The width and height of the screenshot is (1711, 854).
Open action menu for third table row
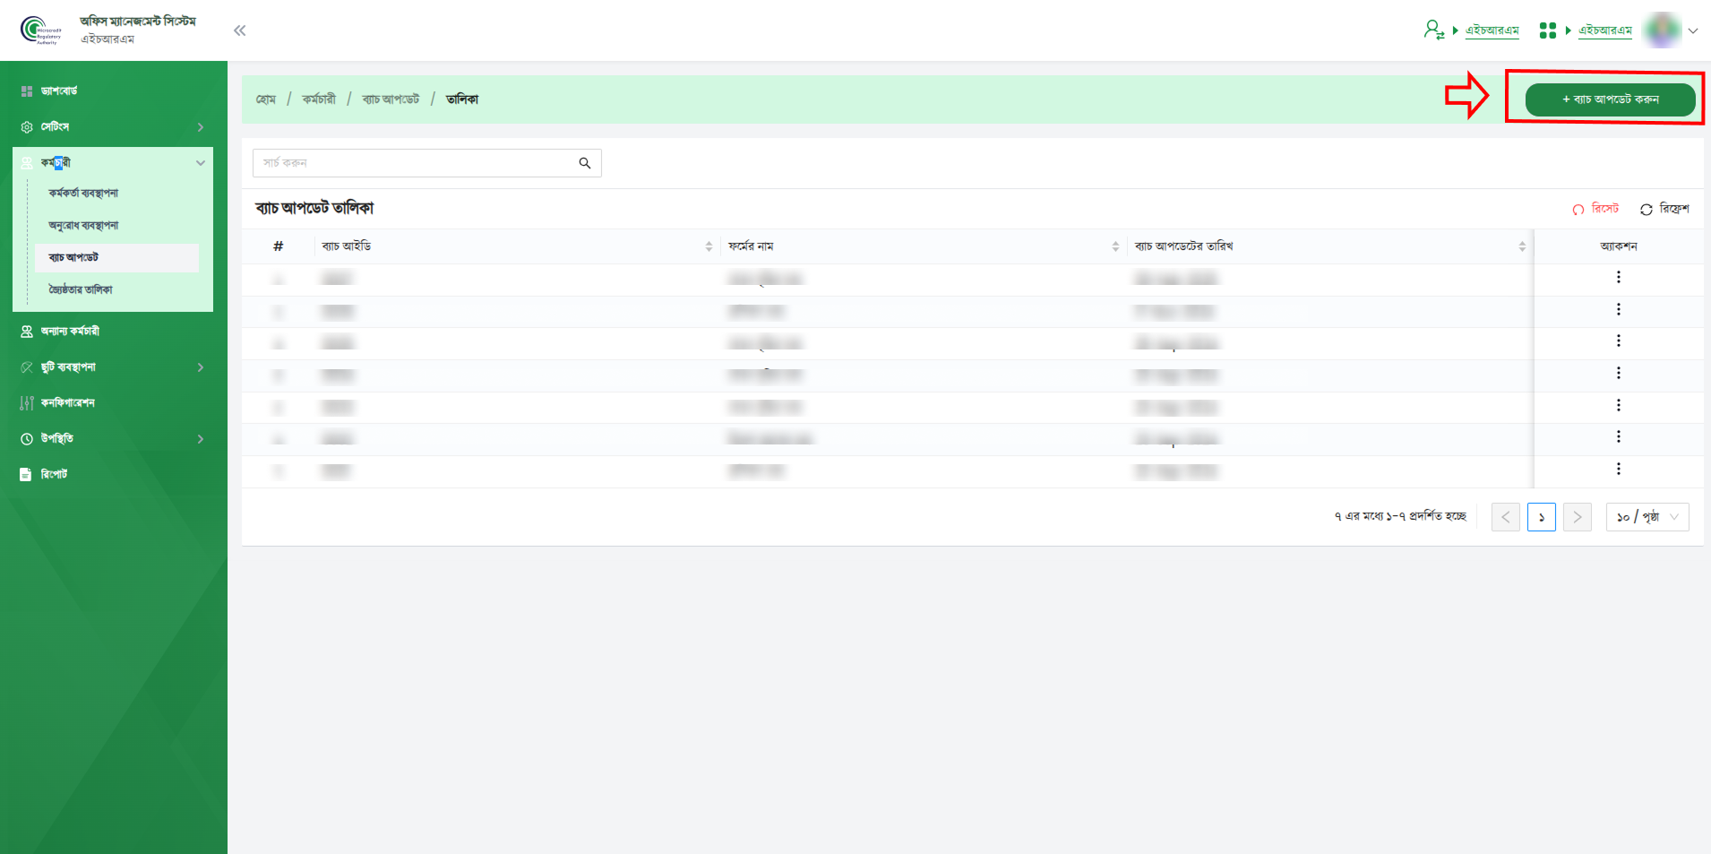click(x=1618, y=341)
